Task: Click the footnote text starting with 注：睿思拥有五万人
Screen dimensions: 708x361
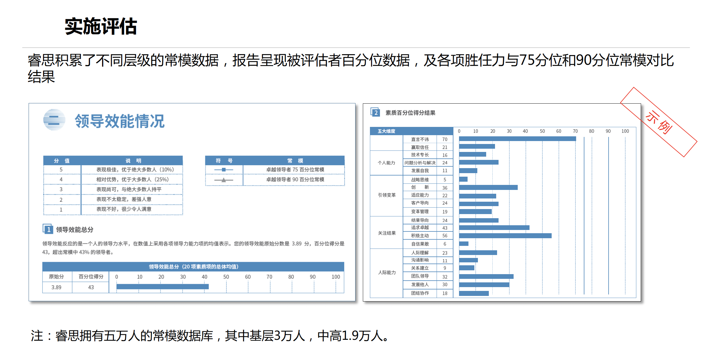Action: (x=210, y=336)
